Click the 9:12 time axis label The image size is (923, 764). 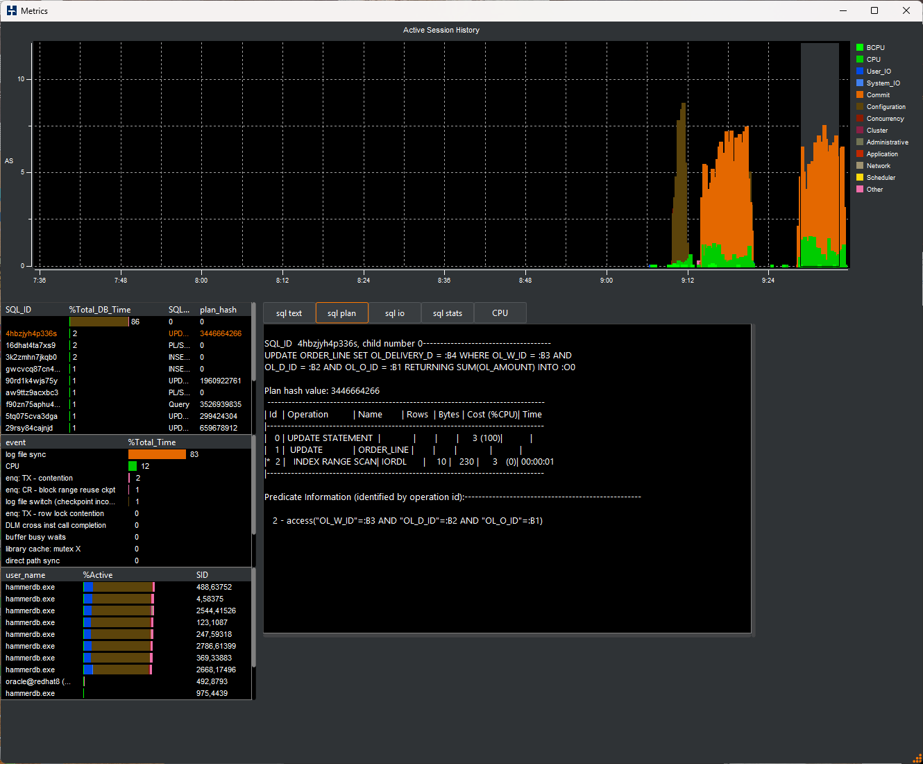[687, 281]
